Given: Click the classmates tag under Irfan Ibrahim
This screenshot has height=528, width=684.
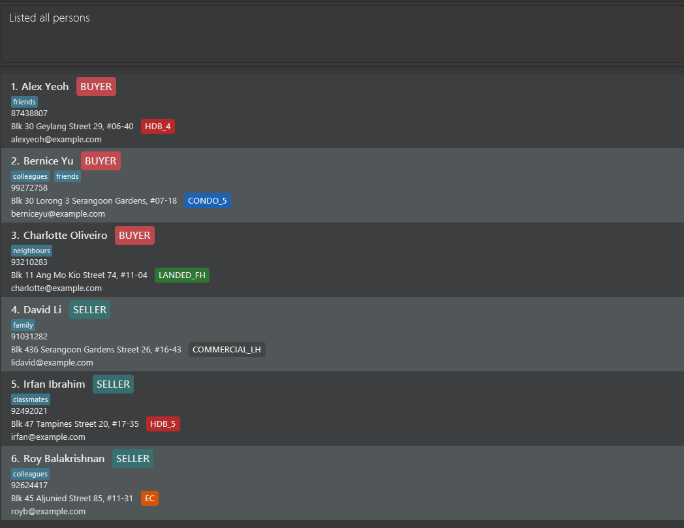Looking at the screenshot, I should tap(31, 399).
